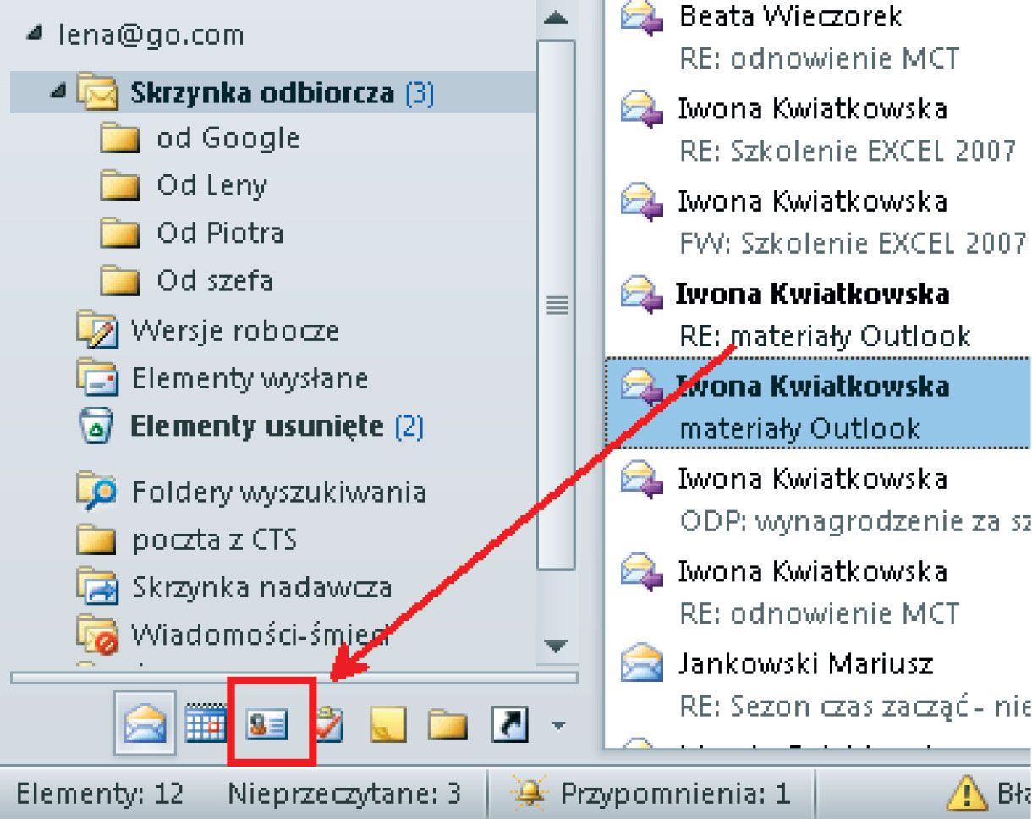Viewport: 1032px width, 819px height.
Task: Collapse the Skrzynka odbiorcza folder
Action: coord(58,93)
